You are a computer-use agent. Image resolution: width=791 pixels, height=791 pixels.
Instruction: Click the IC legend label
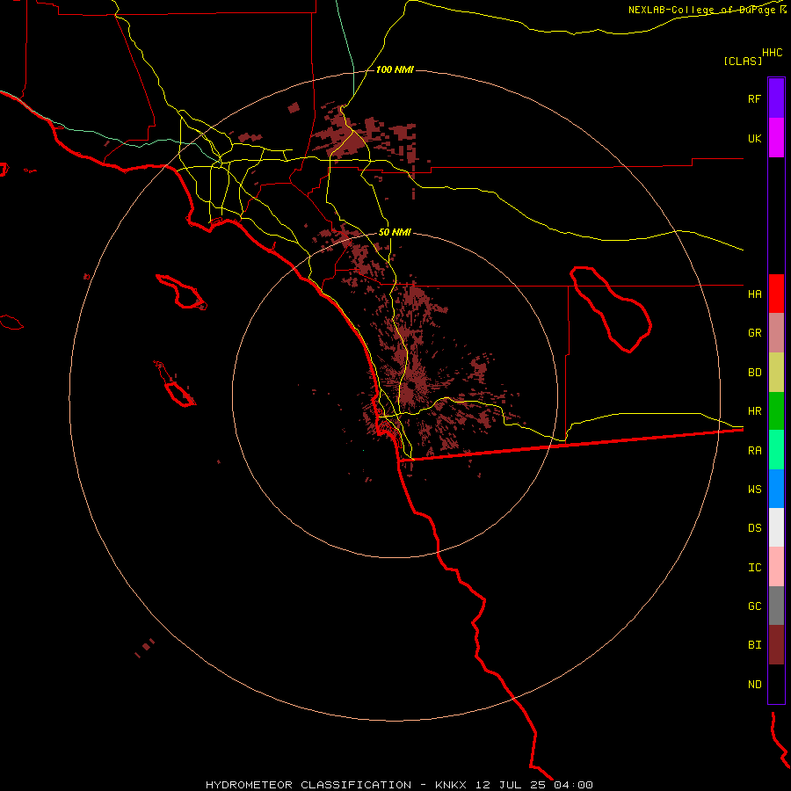(755, 568)
